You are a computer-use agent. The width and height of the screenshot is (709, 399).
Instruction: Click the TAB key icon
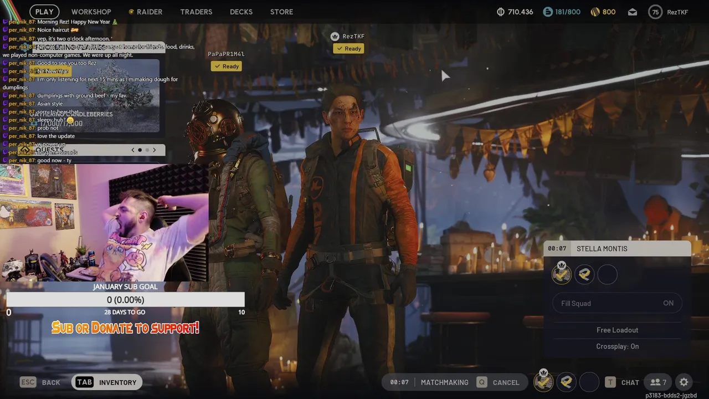84,382
